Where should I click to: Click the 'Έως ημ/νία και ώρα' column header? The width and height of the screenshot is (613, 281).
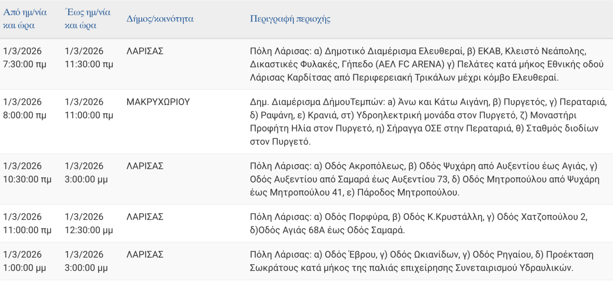click(87, 19)
